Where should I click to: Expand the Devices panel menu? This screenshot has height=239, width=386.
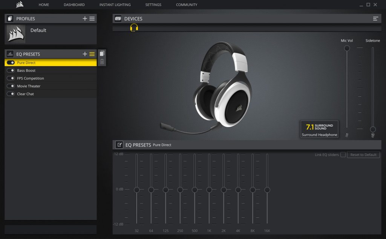[375, 18]
